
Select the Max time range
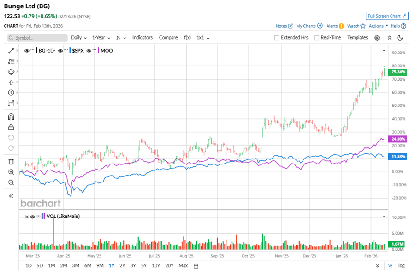[183, 266]
